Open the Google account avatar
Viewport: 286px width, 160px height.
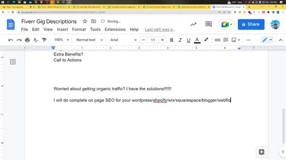(275, 24)
